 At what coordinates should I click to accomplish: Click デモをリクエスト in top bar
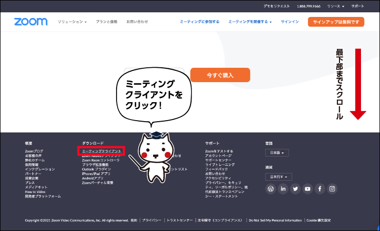[277, 6]
